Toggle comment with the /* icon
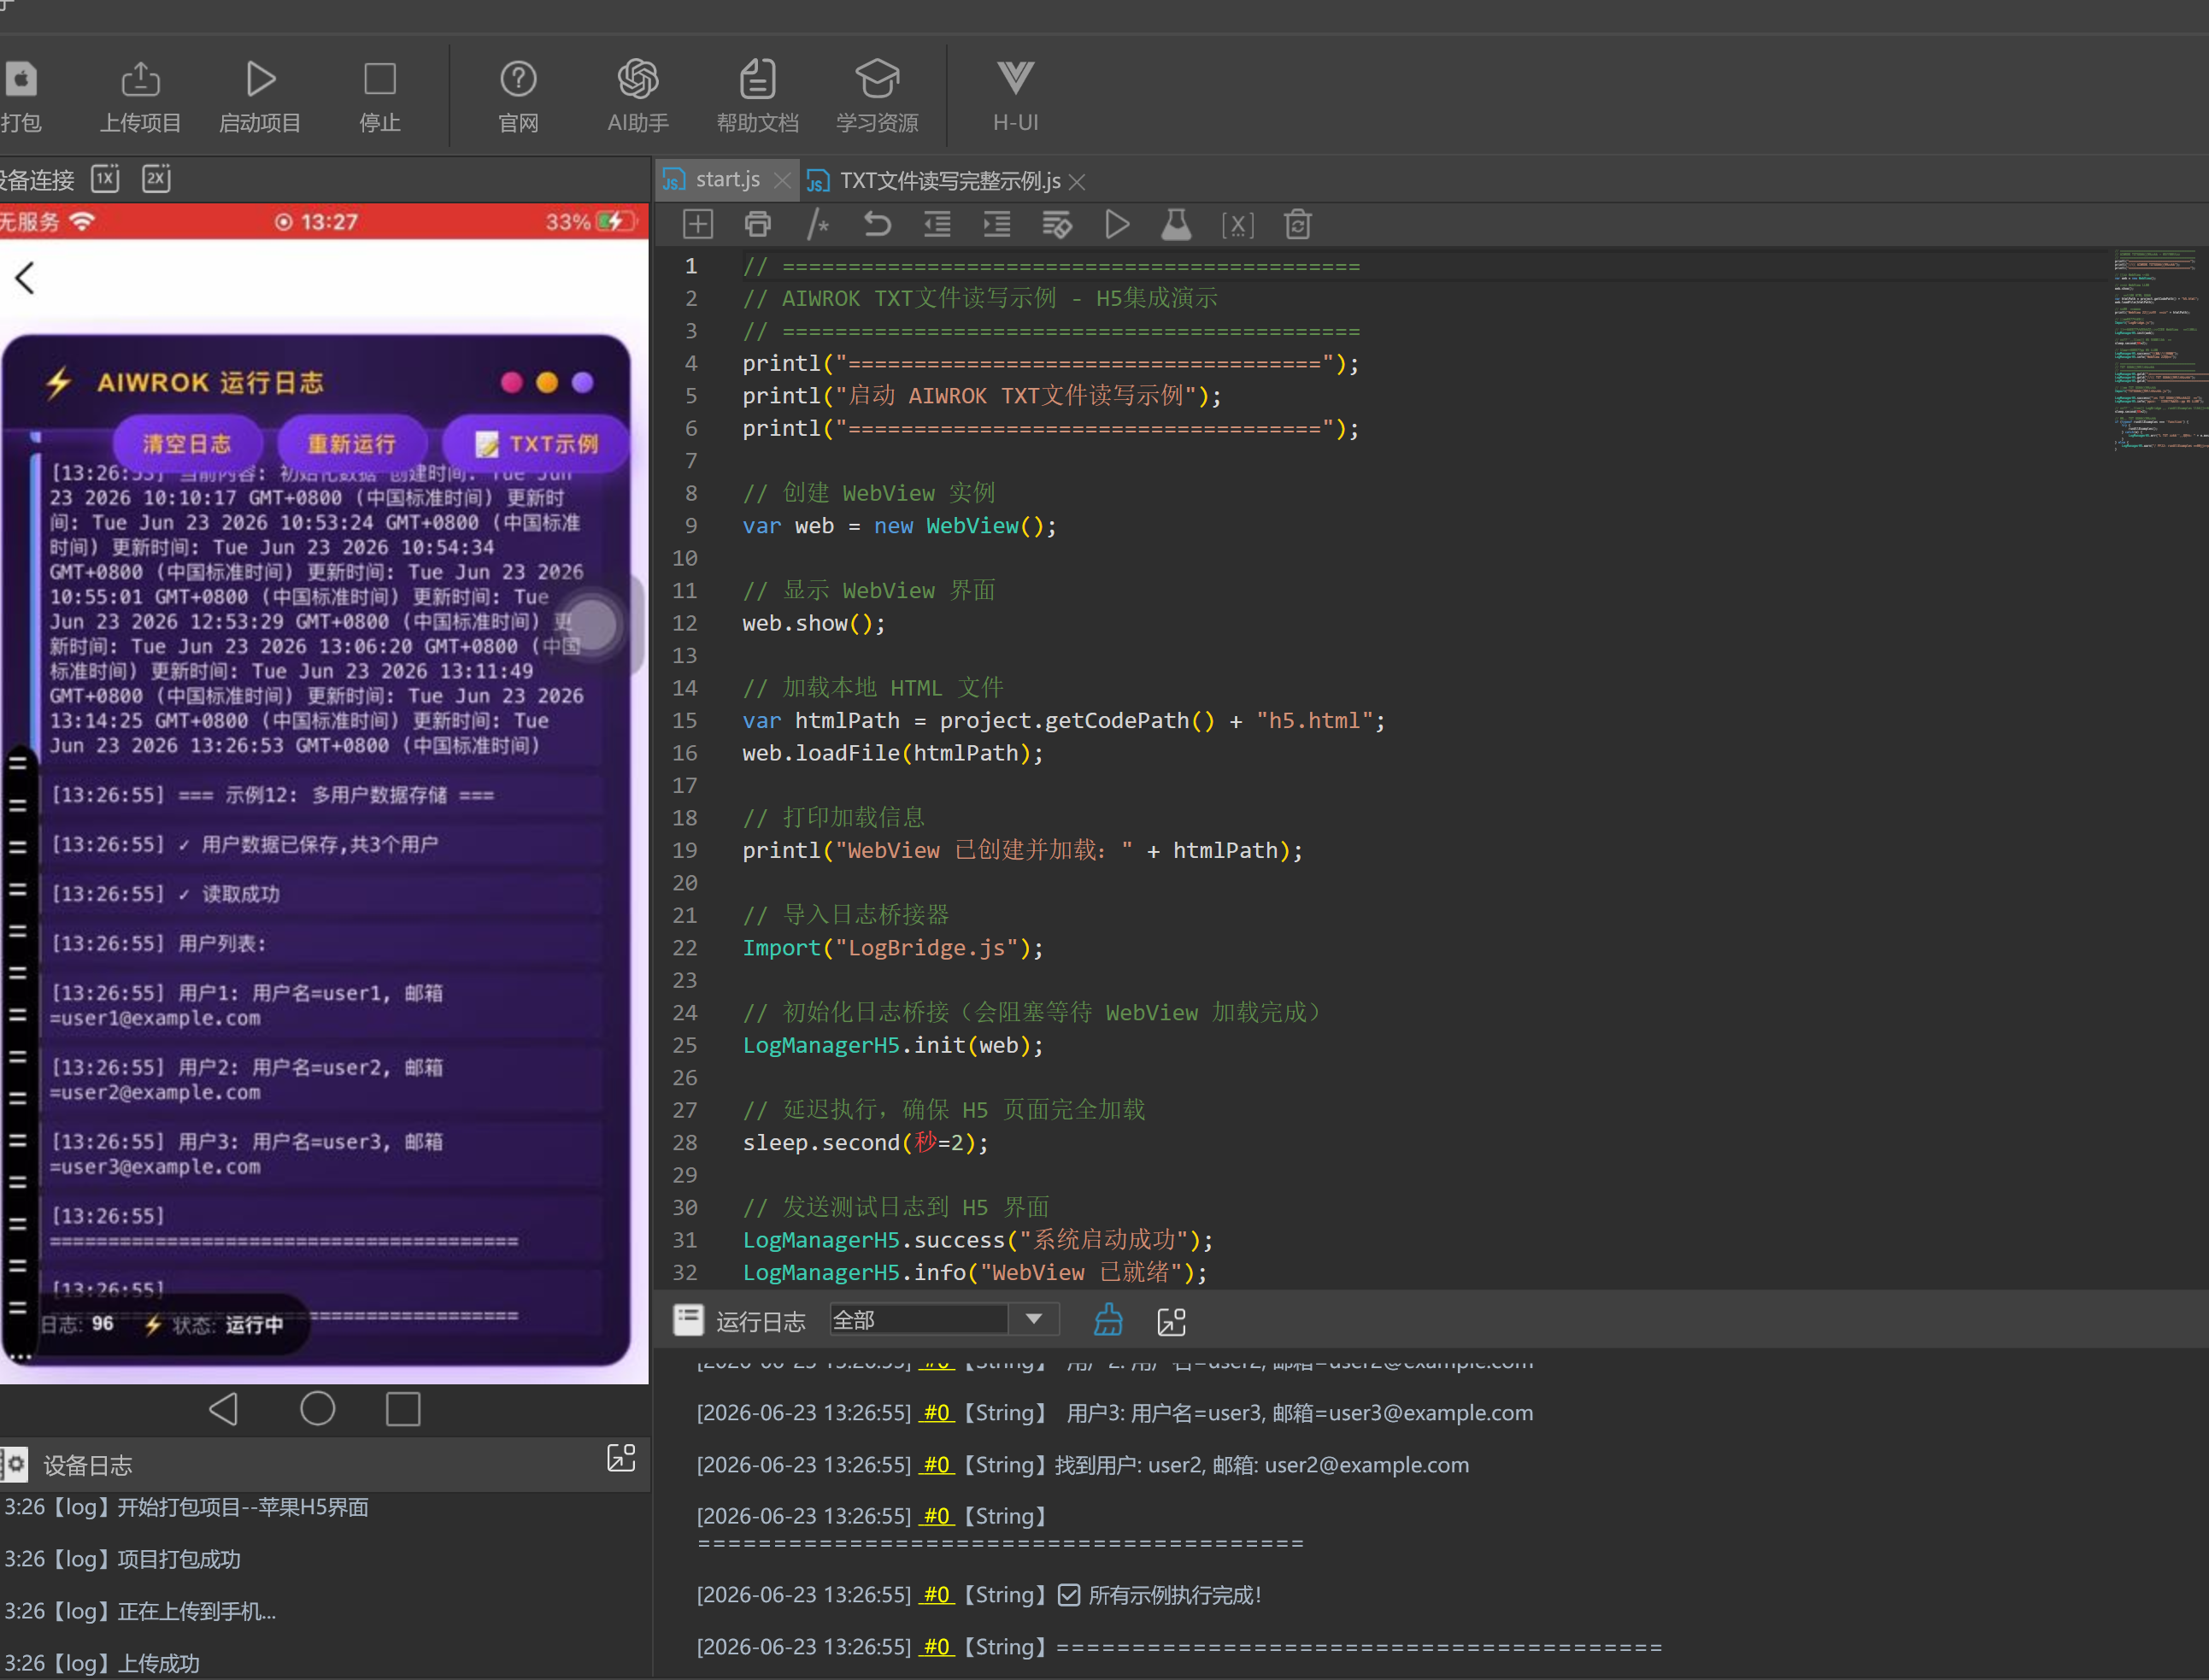2209x1680 pixels. tap(818, 224)
